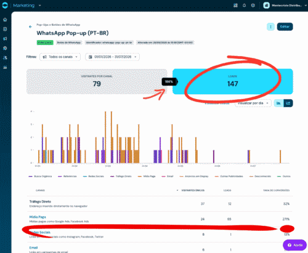The height and width of the screenshot is (253, 308).
Task: Click the Leads column header
Action: (x=227, y=190)
